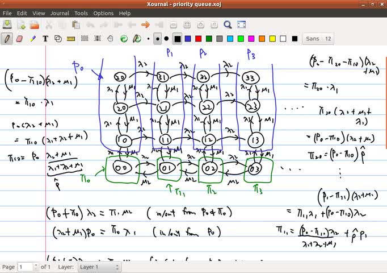387x273 pixels.
Task: Select the Text tool
Action: pos(45,39)
